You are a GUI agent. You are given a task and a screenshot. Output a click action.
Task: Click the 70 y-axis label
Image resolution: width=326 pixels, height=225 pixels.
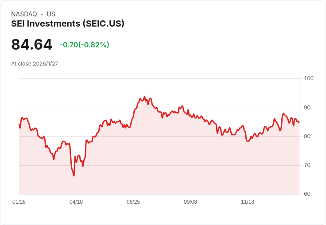pyautogui.click(x=307, y=165)
